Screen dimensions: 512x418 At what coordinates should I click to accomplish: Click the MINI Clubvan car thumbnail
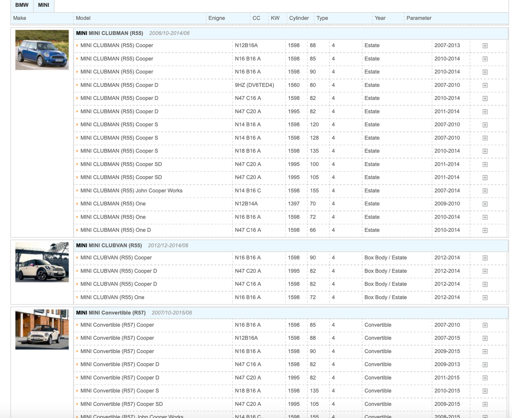click(42, 262)
